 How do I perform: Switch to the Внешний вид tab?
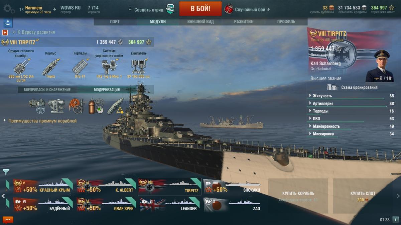(200, 22)
